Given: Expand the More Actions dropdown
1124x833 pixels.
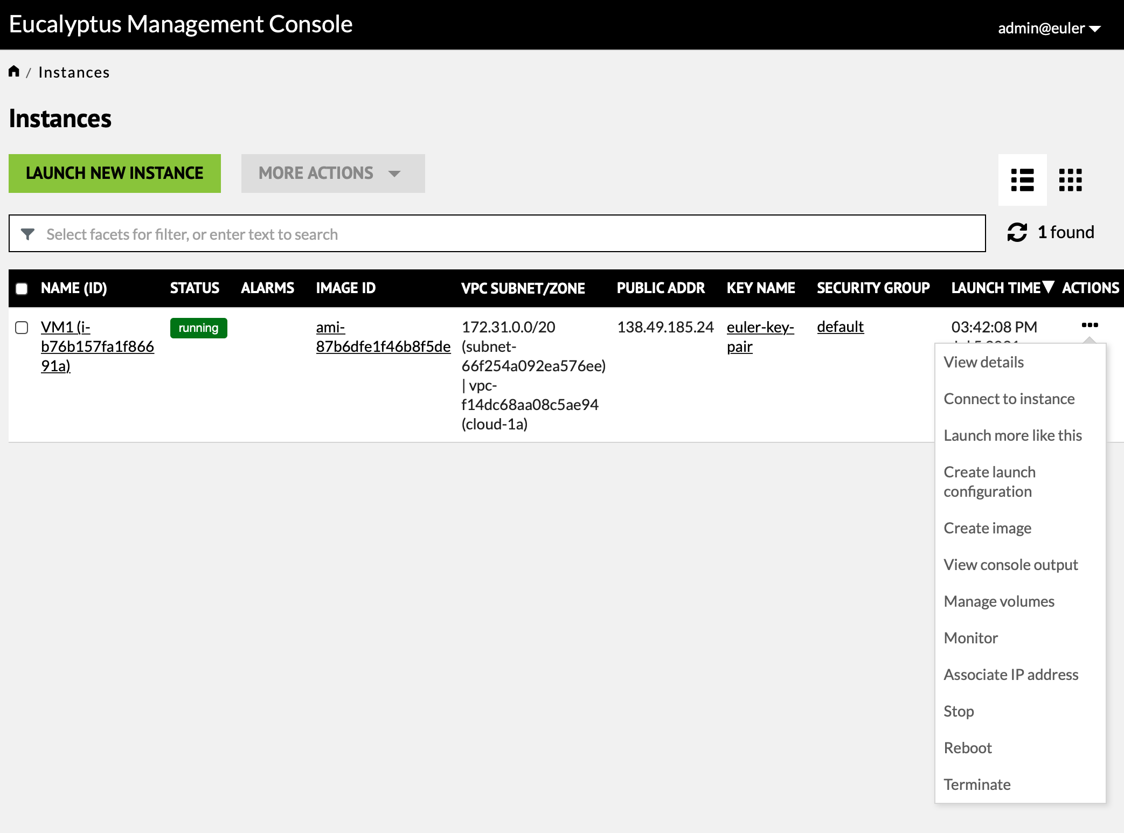Looking at the screenshot, I should coord(333,173).
